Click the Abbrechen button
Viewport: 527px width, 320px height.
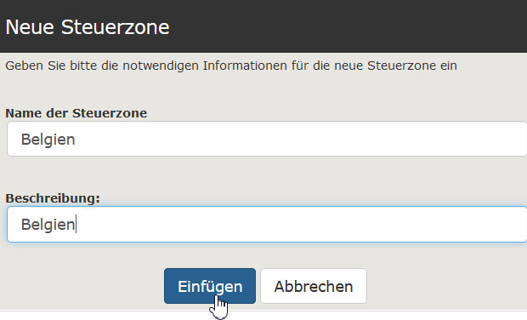coord(314,286)
